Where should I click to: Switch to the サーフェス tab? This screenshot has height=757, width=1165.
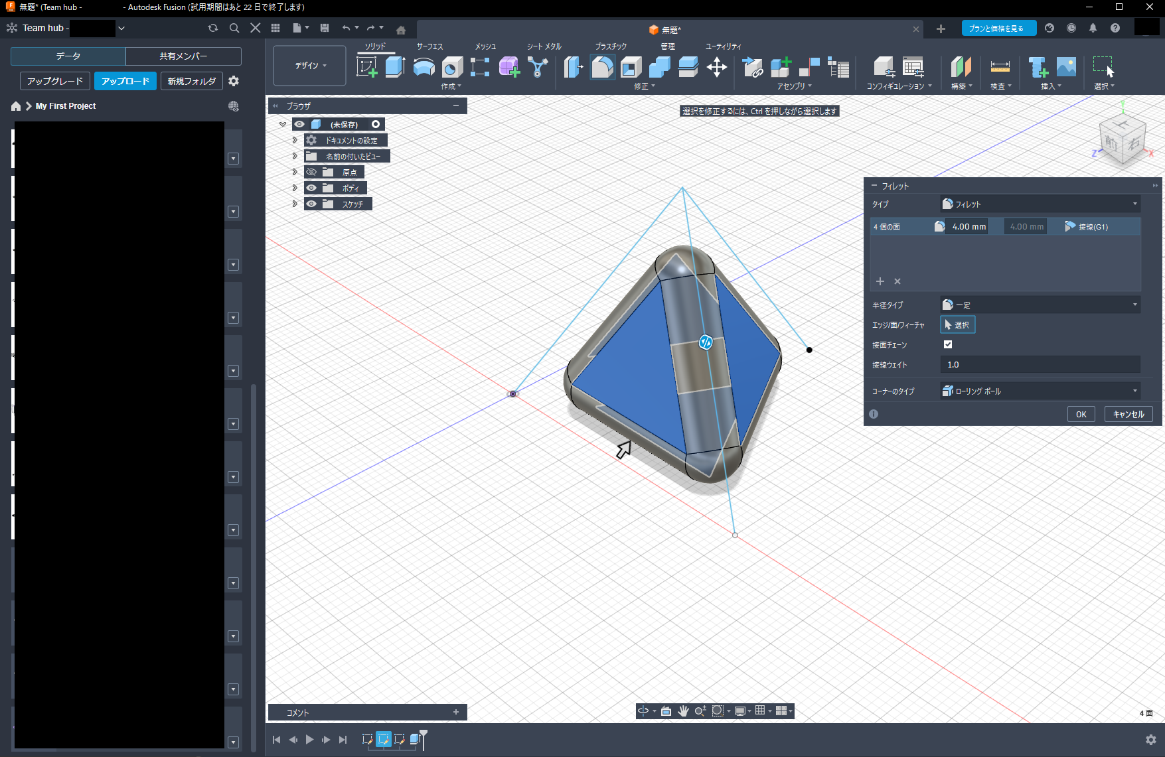pos(429,46)
